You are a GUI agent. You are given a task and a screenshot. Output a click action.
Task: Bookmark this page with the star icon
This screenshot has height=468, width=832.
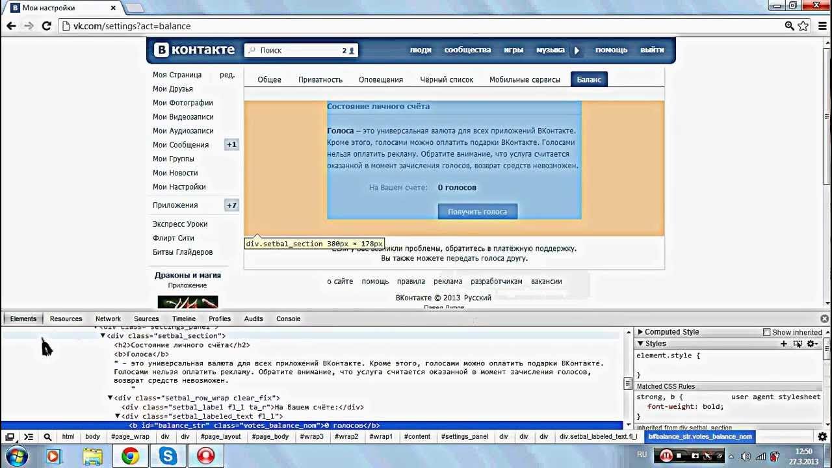coord(803,26)
